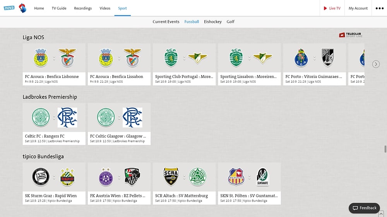
Task: Open SKN St. Pölten : SV Guntamat... match title
Action: pyautogui.click(x=249, y=196)
